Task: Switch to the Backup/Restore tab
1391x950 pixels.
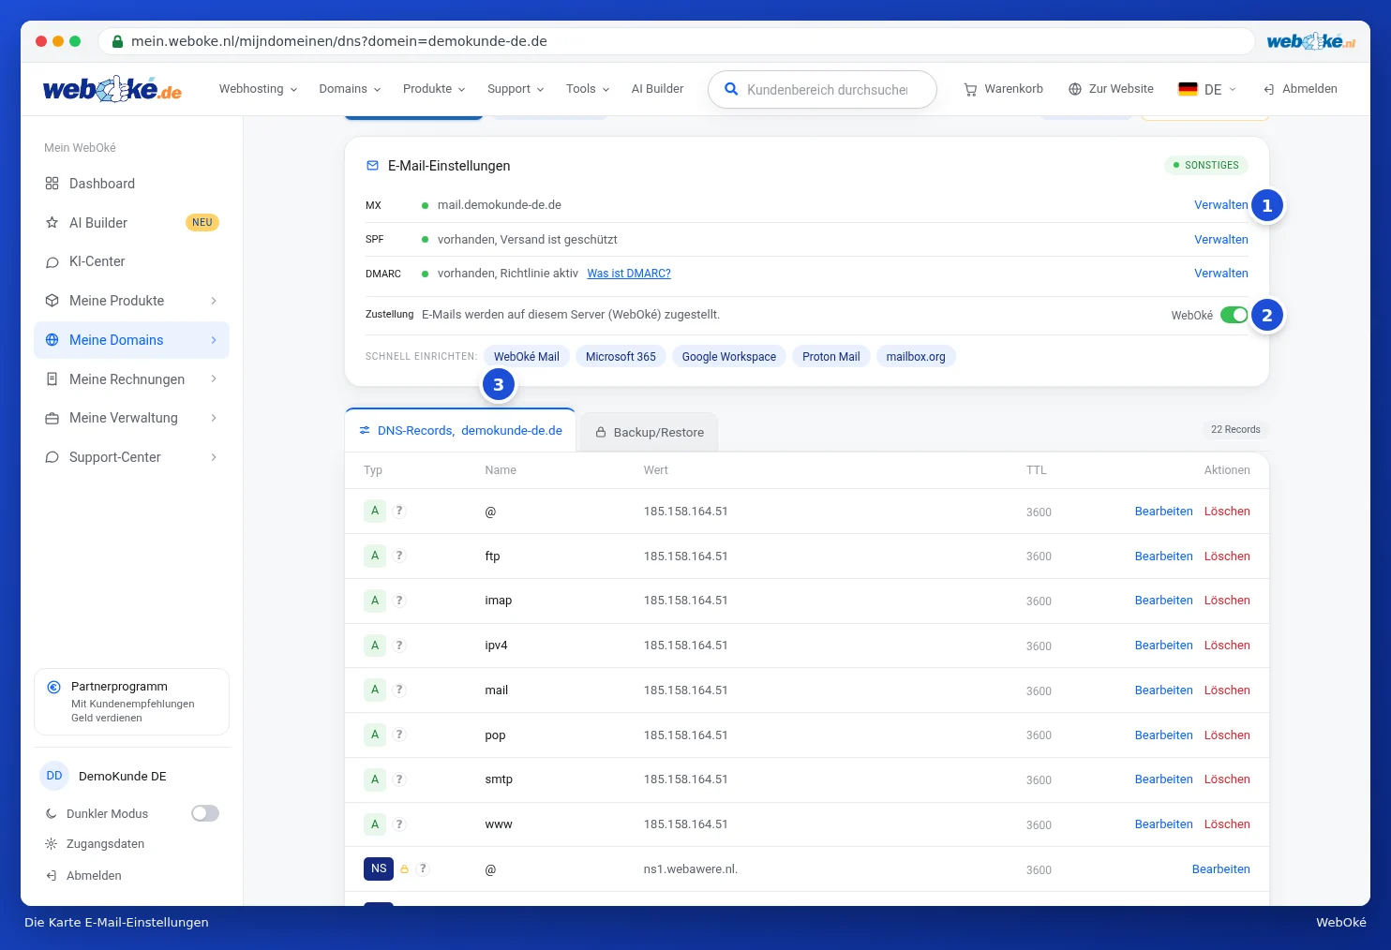Action: click(650, 433)
